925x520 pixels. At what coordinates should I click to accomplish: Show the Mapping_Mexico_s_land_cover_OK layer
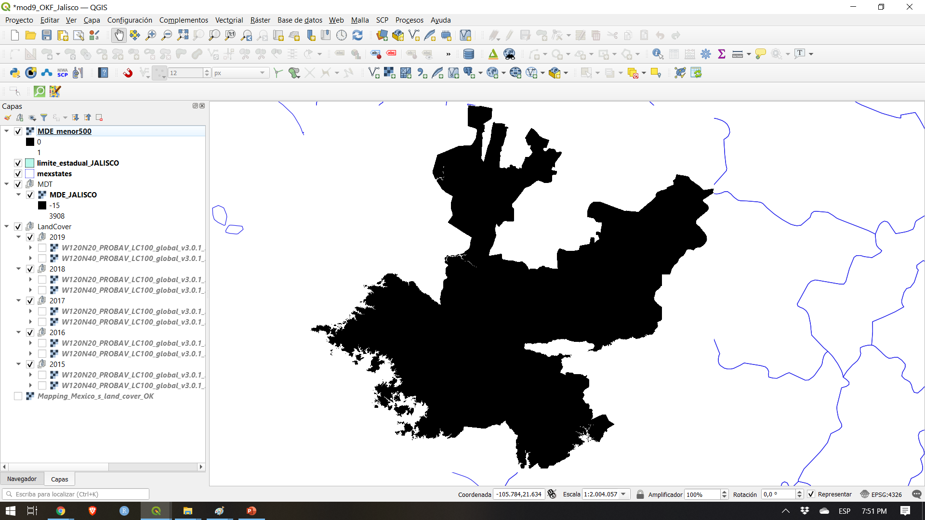tap(18, 396)
